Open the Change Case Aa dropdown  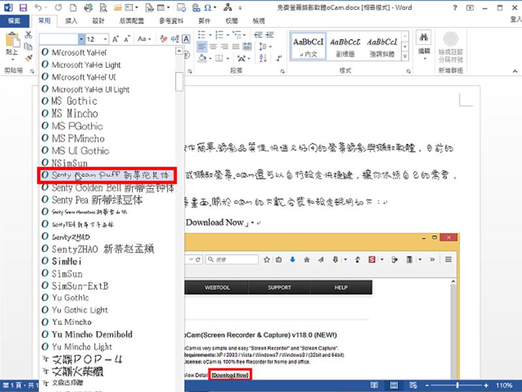click(x=144, y=39)
